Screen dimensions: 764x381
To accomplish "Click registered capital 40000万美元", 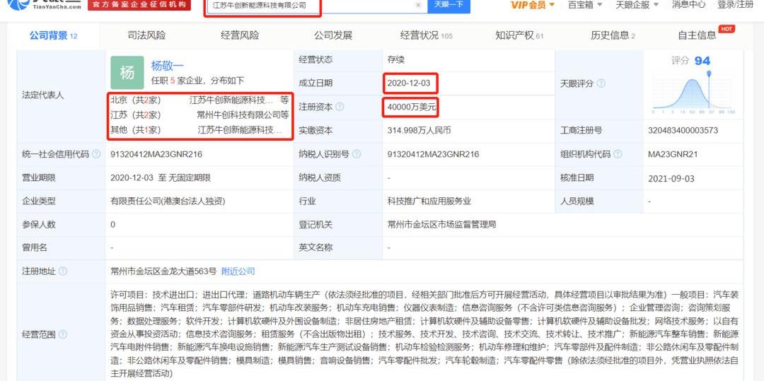I will pyautogui.click(x=412, y=107).
